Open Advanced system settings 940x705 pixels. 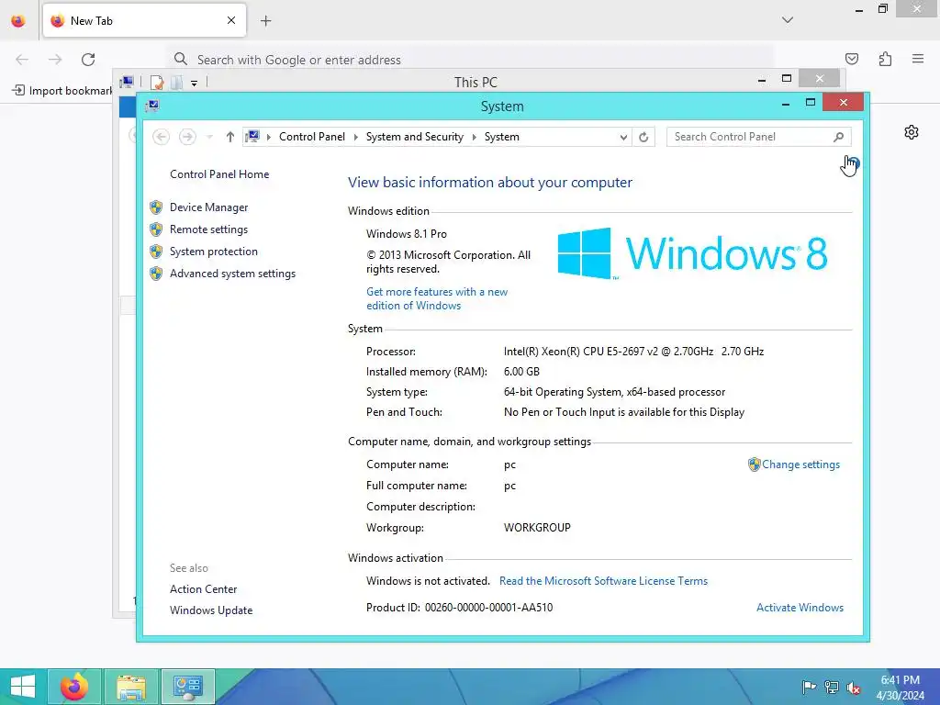click(232, 274)
